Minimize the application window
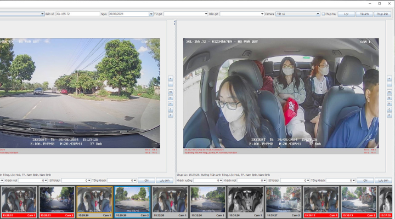 pos(370,3)
